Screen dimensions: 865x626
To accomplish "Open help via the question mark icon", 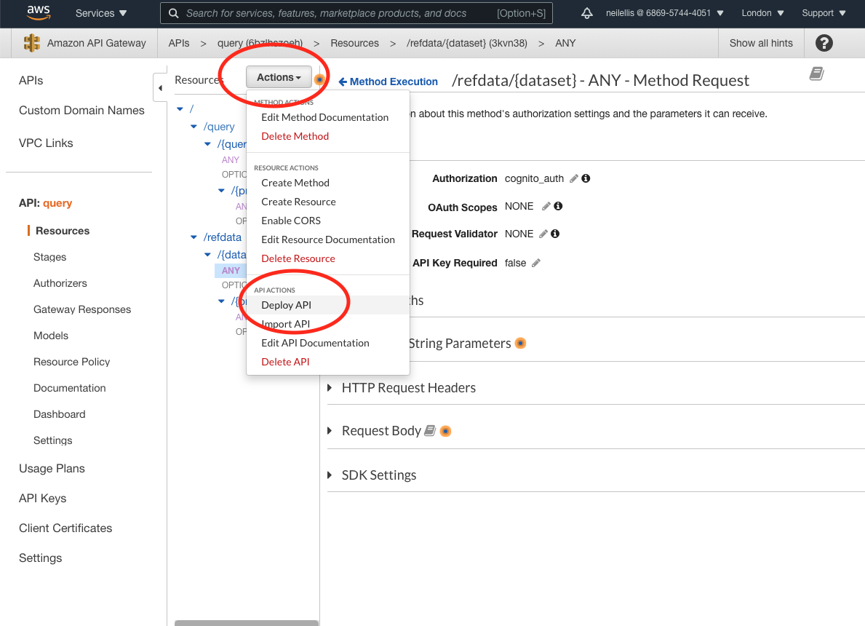I will [x=824, y=43].
